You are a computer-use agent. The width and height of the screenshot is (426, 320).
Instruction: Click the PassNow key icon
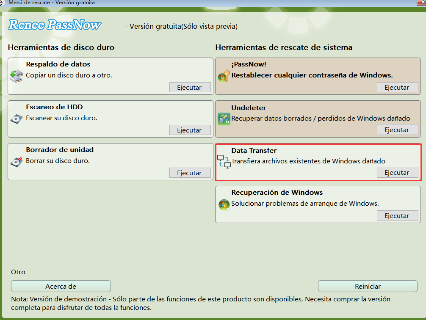[x=224, y=76]
